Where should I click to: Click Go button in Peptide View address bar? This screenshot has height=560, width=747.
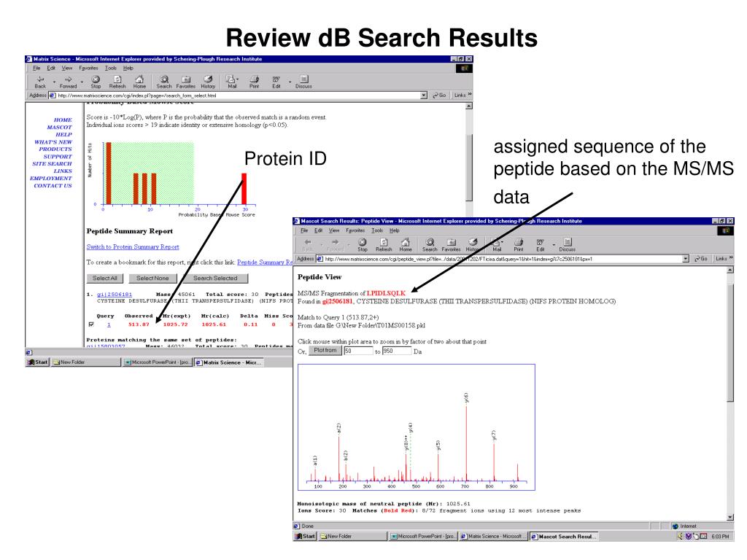[x=700, y=259]
